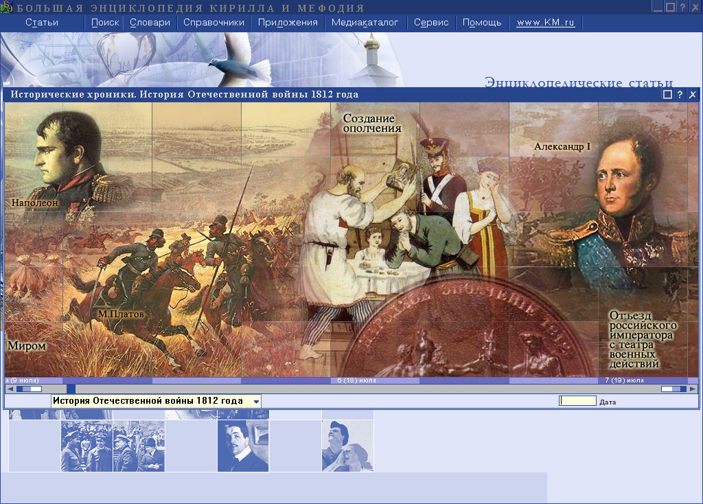The width and height of the screenshot is (703, 504).
Task: Click the dropdown arrow of chronicle selector
Action: click(256, 401)
